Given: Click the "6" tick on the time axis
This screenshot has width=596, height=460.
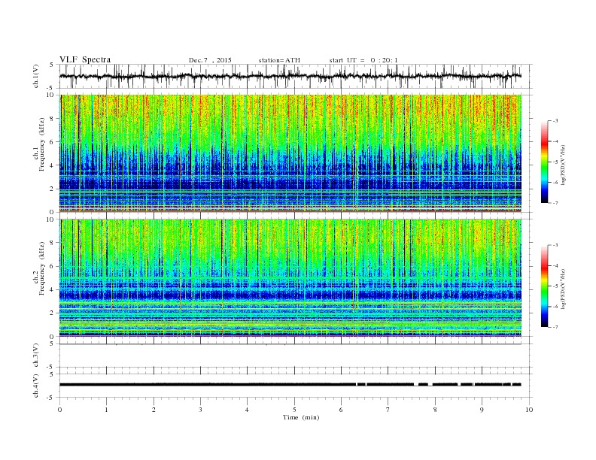Looking at the screenshot, I should pyautogui.click(x=341, y=410).
